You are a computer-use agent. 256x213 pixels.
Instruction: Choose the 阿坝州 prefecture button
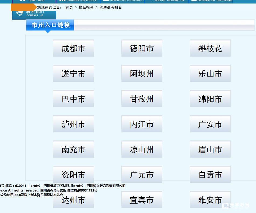click(x=142, y=74)
